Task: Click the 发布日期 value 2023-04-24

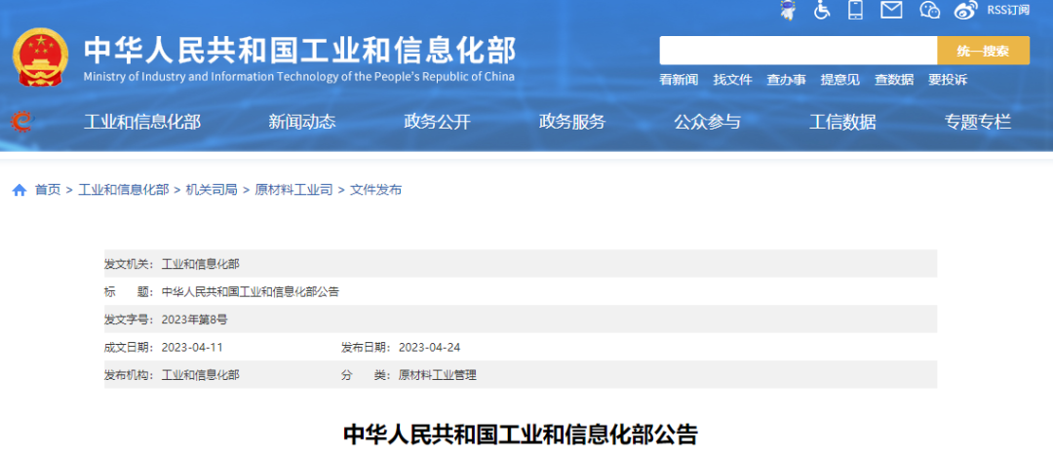Action: [429, 348]
